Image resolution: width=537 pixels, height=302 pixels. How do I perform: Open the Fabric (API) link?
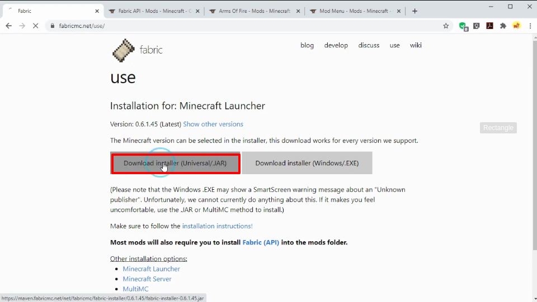[261, 242]
